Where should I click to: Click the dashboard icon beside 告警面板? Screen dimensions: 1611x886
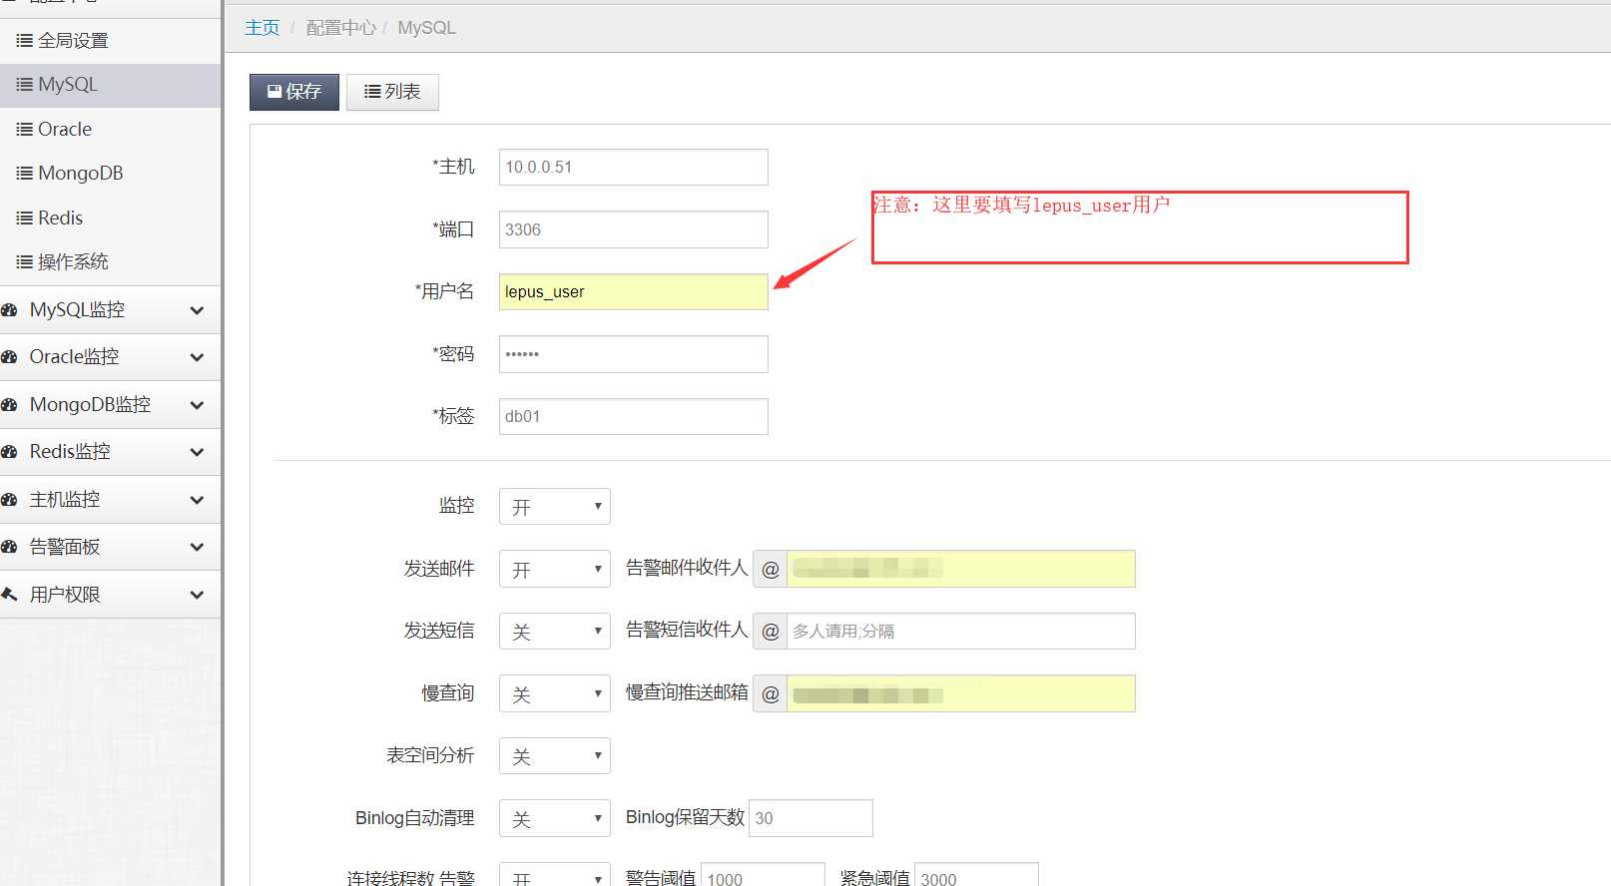coord(9,547)
